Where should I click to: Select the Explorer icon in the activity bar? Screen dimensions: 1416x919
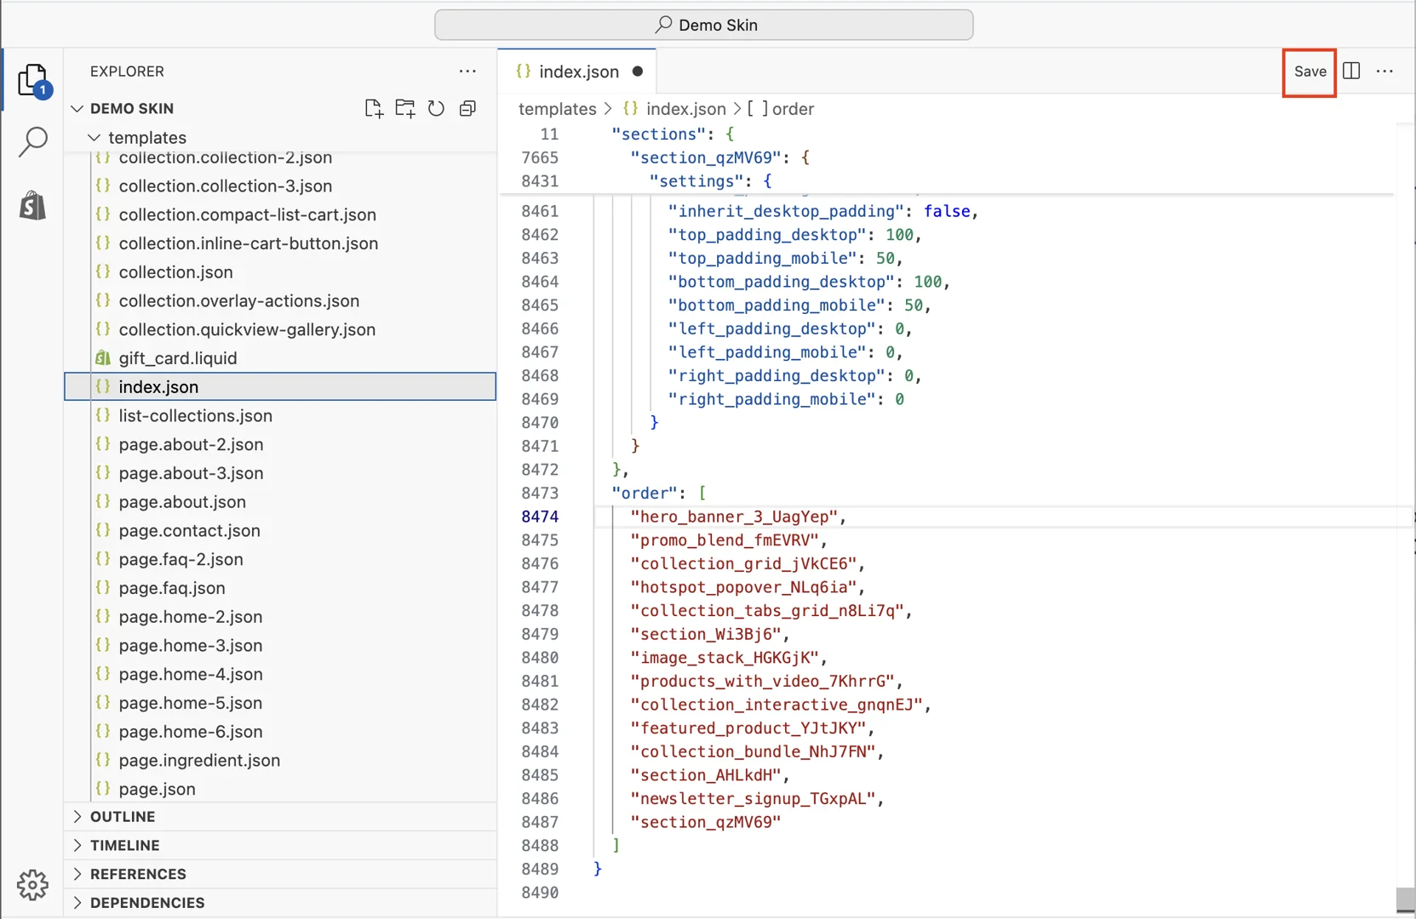(x=32, y=79)
